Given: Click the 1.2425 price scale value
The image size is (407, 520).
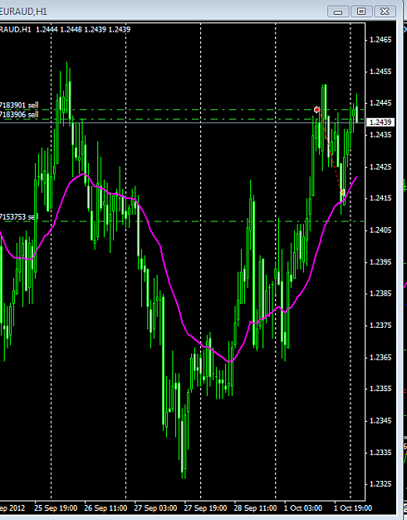Looking at the screenshot, I should click(380, 166).
